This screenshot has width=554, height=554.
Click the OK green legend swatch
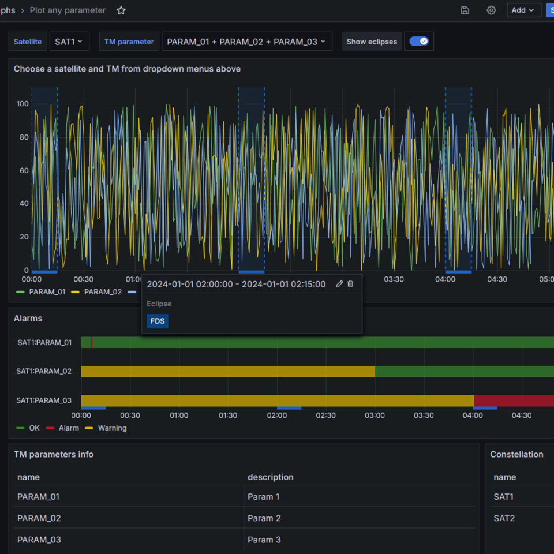(x=20, y=428)
